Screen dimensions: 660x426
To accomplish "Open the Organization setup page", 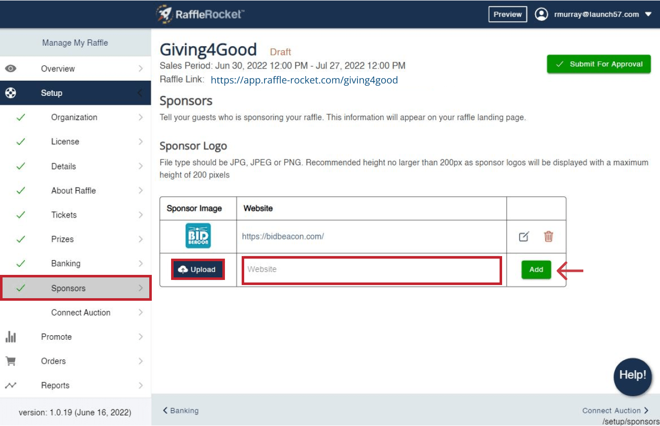I will click(75, 117).
